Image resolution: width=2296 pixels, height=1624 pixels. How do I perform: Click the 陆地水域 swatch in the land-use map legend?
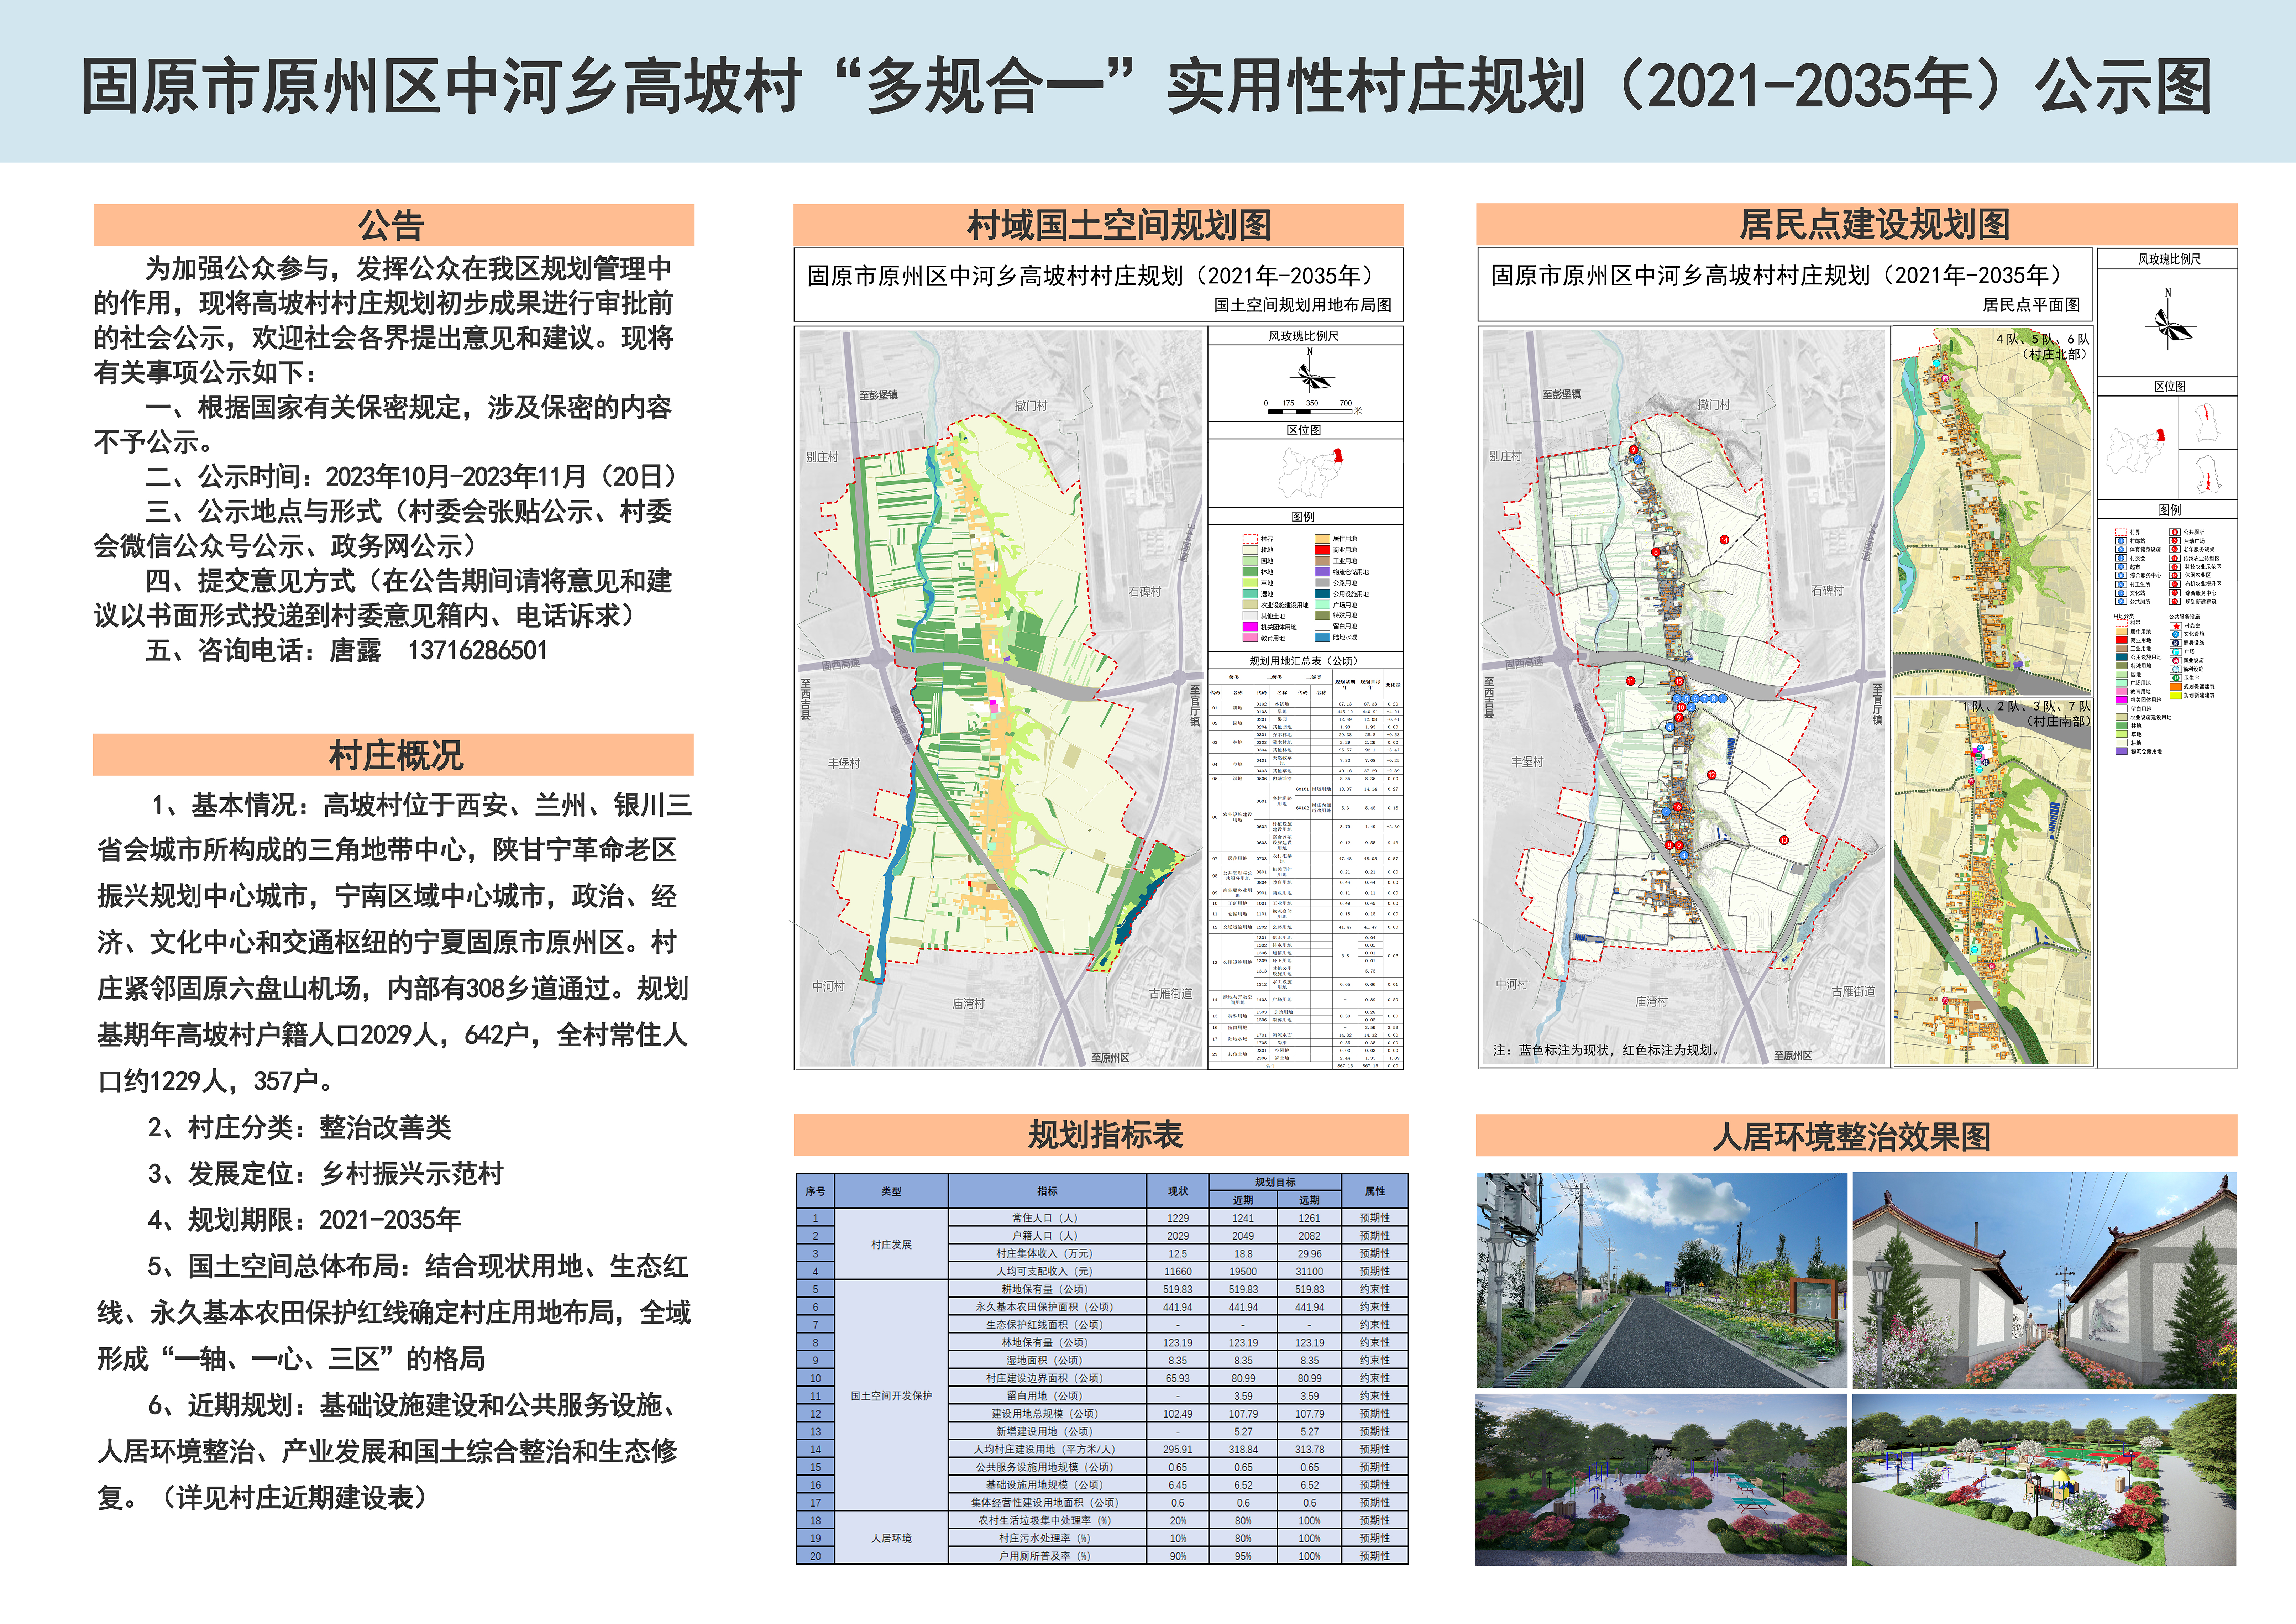(x=1322, y=637)
